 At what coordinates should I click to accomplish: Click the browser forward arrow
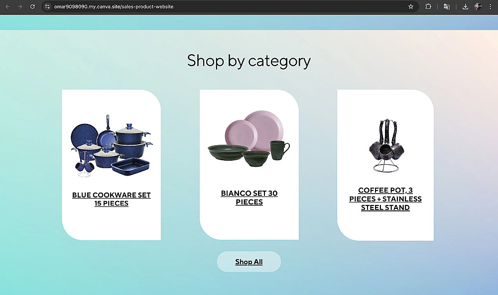coord(20,6)
